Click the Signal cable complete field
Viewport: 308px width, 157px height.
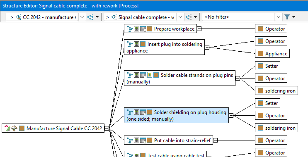pos(140,17)
